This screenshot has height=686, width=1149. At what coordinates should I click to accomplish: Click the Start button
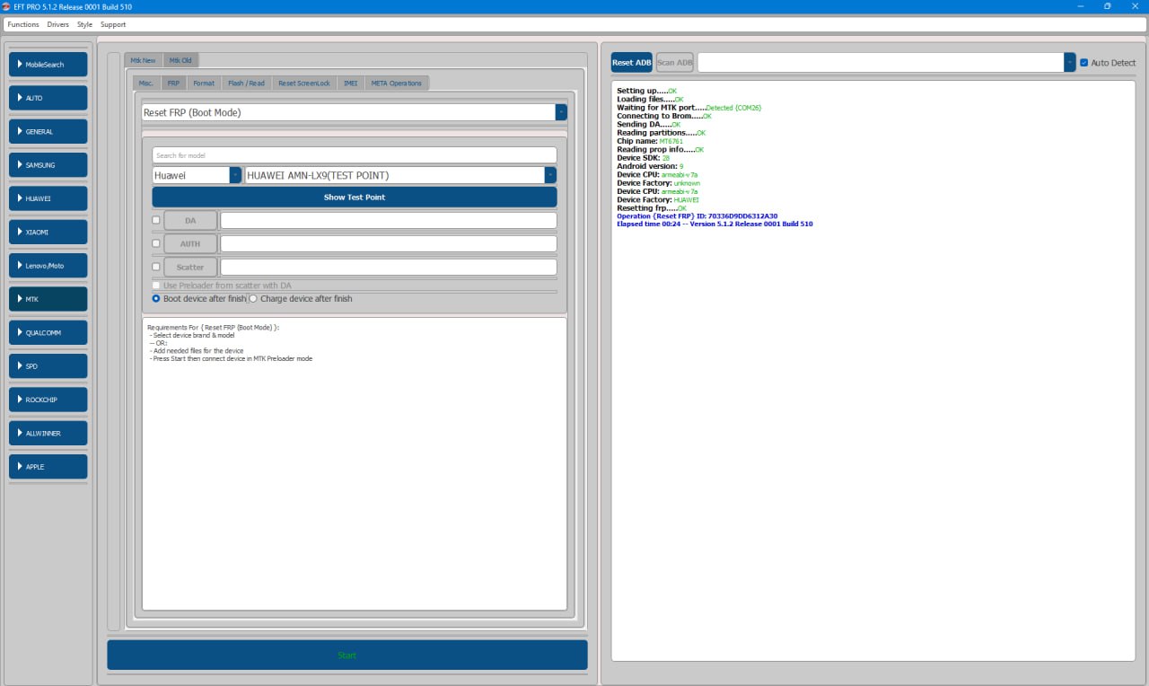pyautogui.click(x=347, y=655)
